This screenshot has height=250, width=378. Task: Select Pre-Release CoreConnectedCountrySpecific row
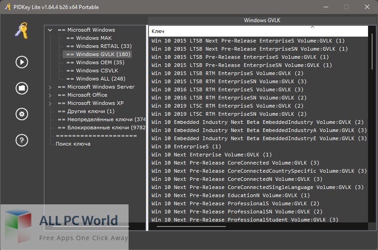click(x=259, y=171)
